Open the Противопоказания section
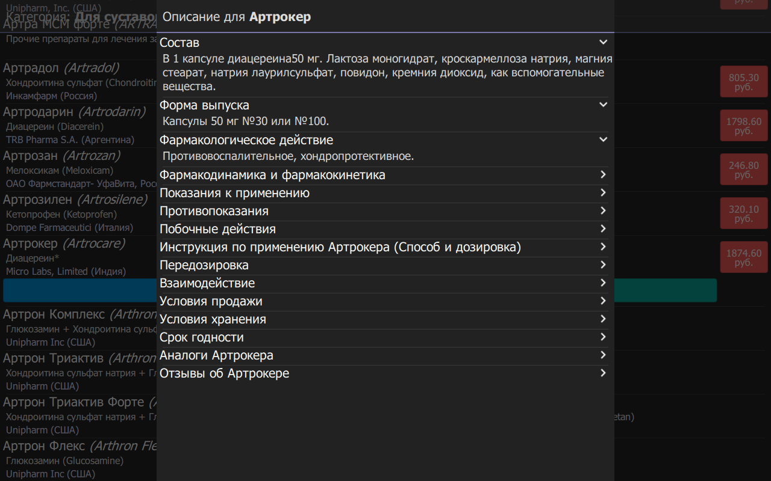This screenshot has height=481, width=771. (x=384, y=211)
